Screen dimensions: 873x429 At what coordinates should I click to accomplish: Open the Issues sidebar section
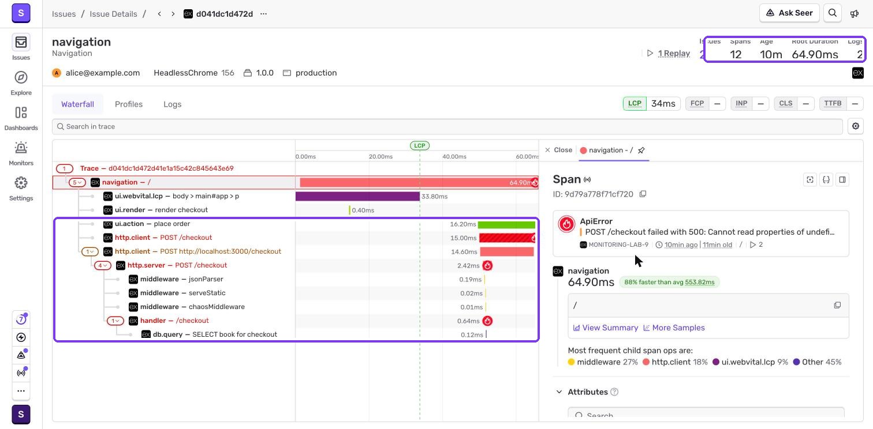pos(21,47)
